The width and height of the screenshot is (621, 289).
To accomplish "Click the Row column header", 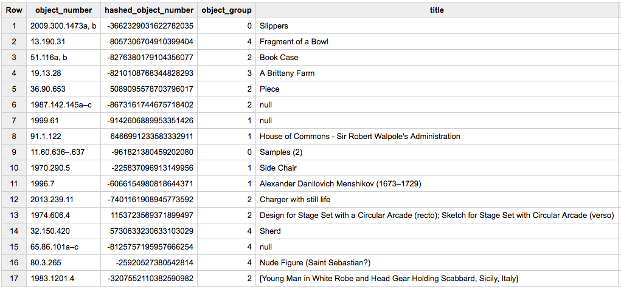I will 14,10.
